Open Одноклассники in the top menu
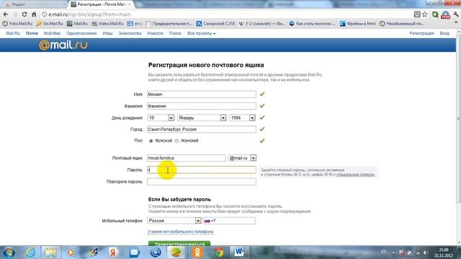The height and width of the screenshot is (259, 461). click(81, 34)
